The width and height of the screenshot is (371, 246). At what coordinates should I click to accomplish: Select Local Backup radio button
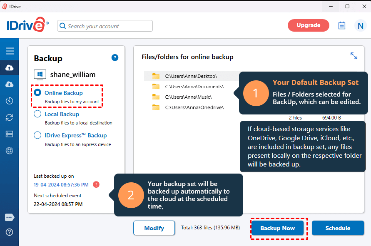point(37,114)
